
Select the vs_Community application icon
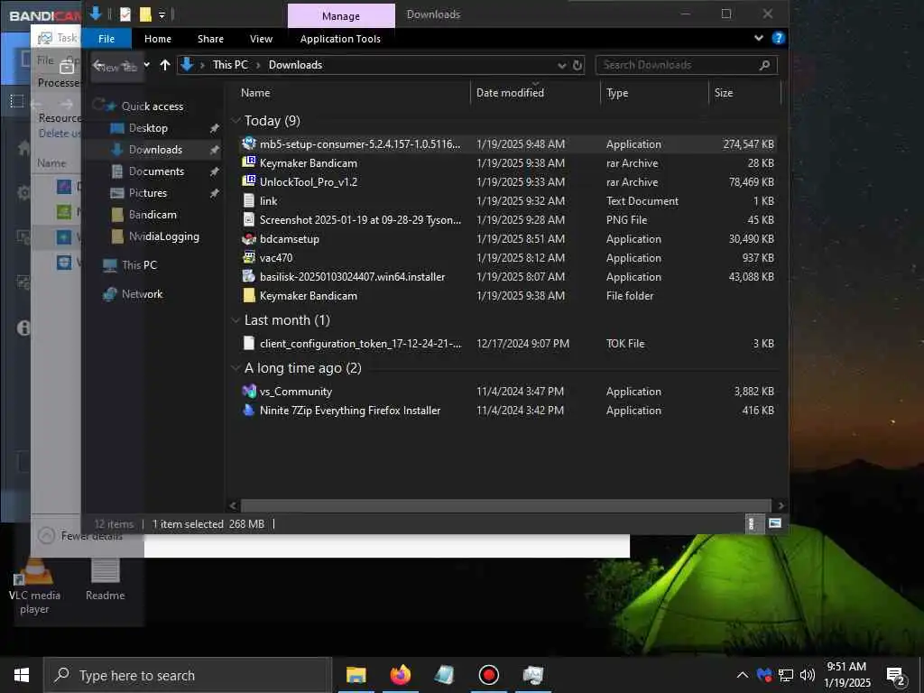click(249, 391)
